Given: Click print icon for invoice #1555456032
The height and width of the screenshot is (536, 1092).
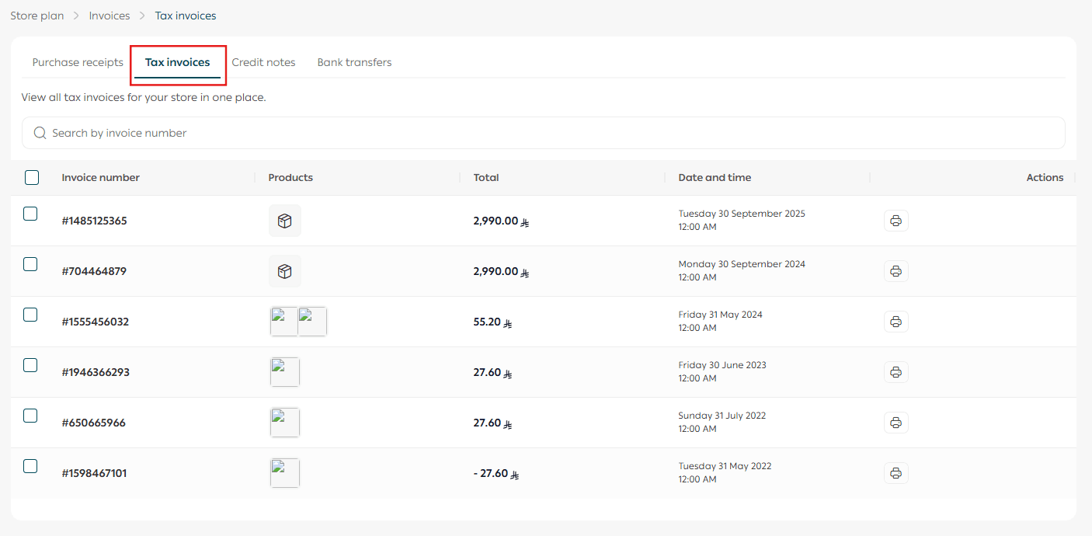Looking at the screenshot, I should (x=896, y=322).
